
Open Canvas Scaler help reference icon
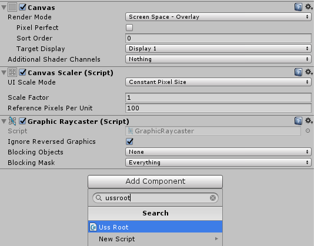click(298, 72)
